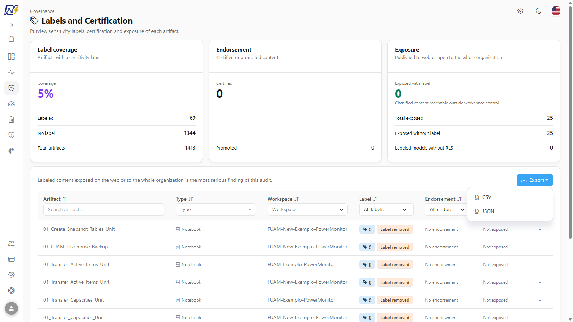Click the No label count 1344
Screen dimensions: 573x322
click(x=190, y=133)
